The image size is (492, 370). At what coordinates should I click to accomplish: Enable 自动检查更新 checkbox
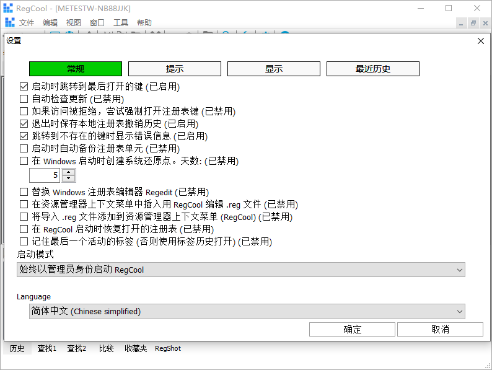[x=24, y=99]
